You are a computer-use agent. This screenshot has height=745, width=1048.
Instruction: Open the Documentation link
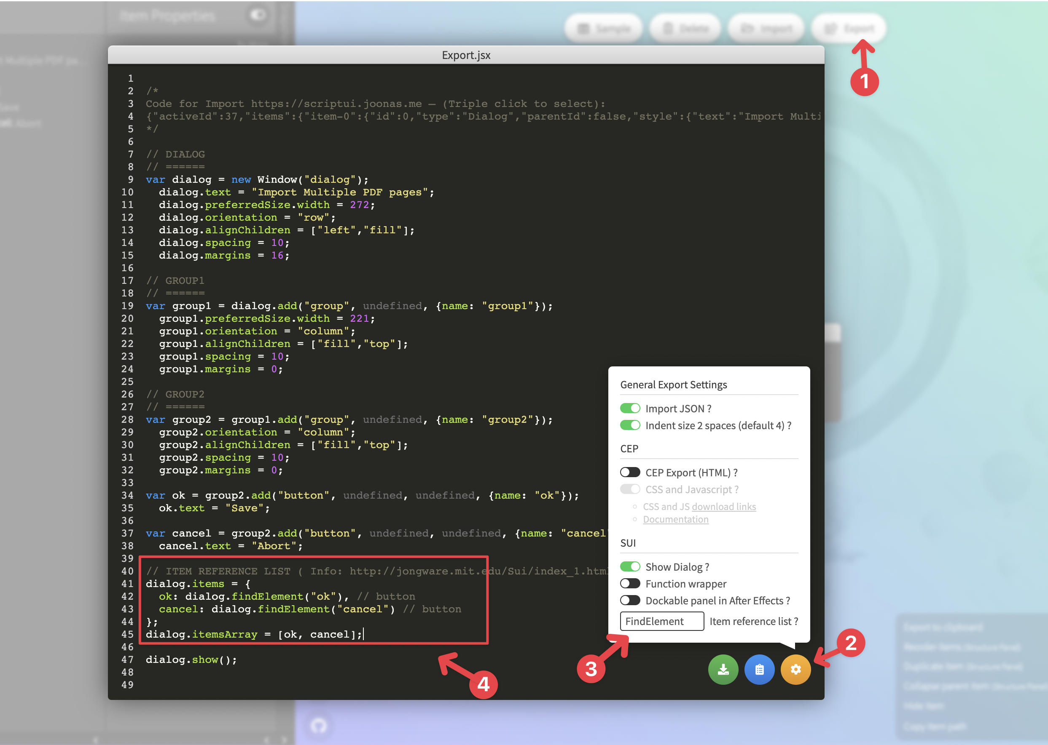click(x=676, y=519)
